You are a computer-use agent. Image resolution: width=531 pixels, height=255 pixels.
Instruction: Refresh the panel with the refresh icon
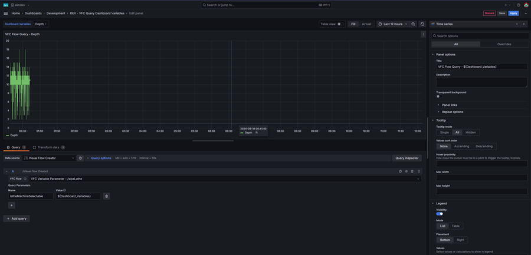point(422,24)
